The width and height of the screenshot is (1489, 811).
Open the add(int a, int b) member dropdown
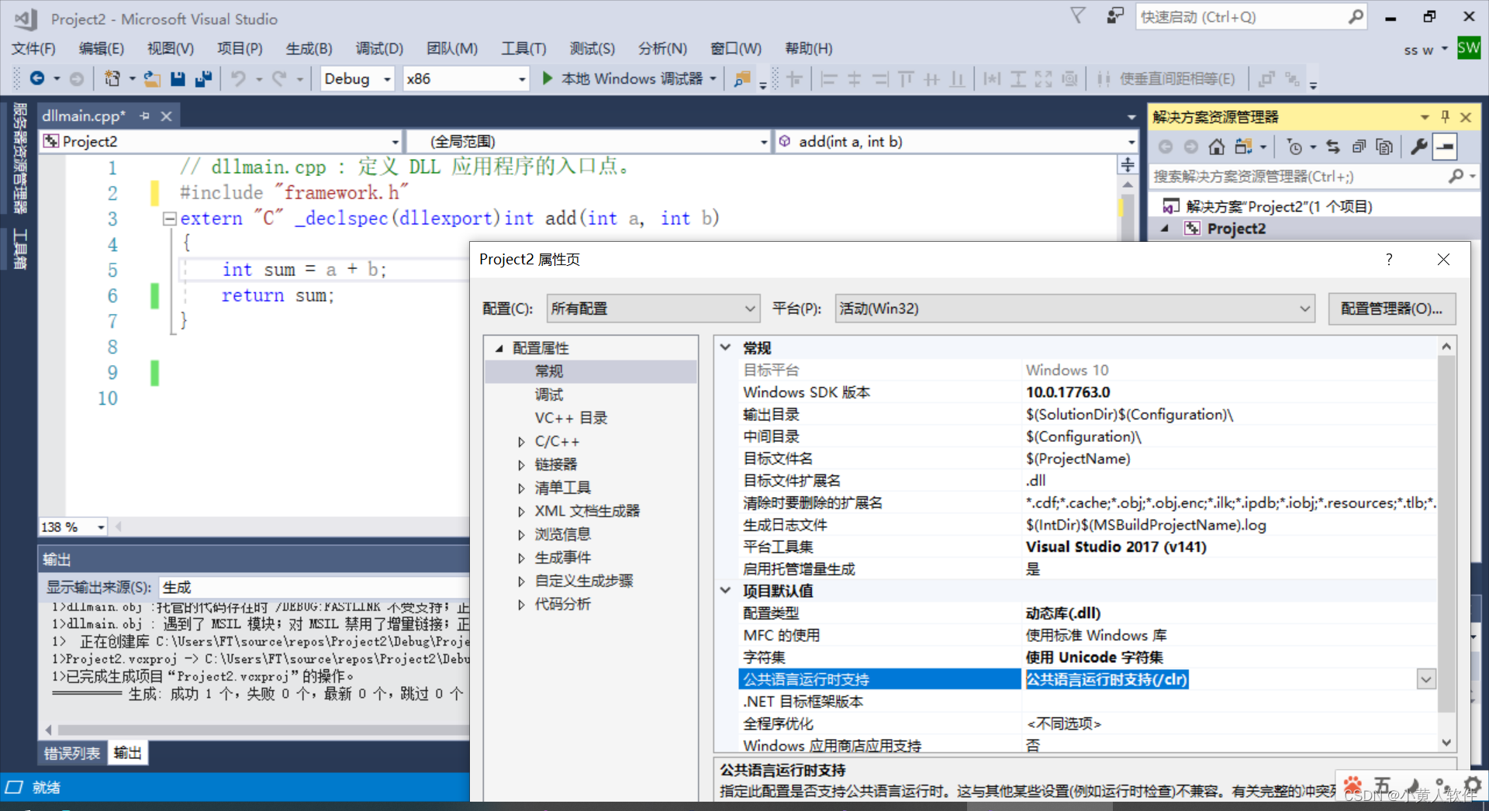tap(956, 141)
